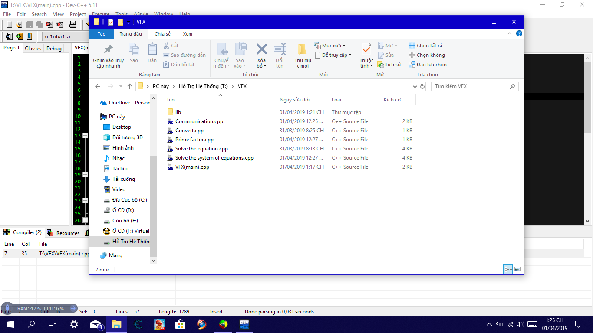Click the Rename (Đổi tên) icon

[x=280, y=49]
